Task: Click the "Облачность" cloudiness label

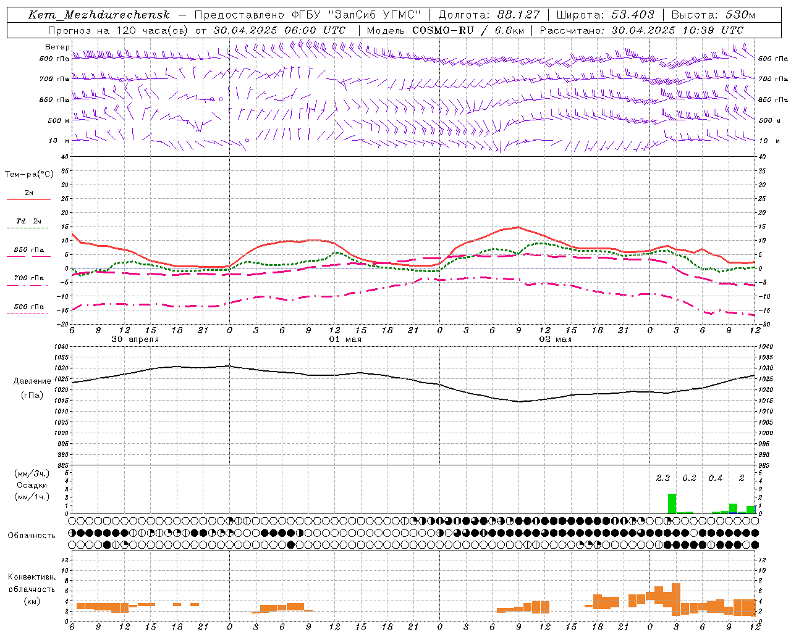Action: 32,535
